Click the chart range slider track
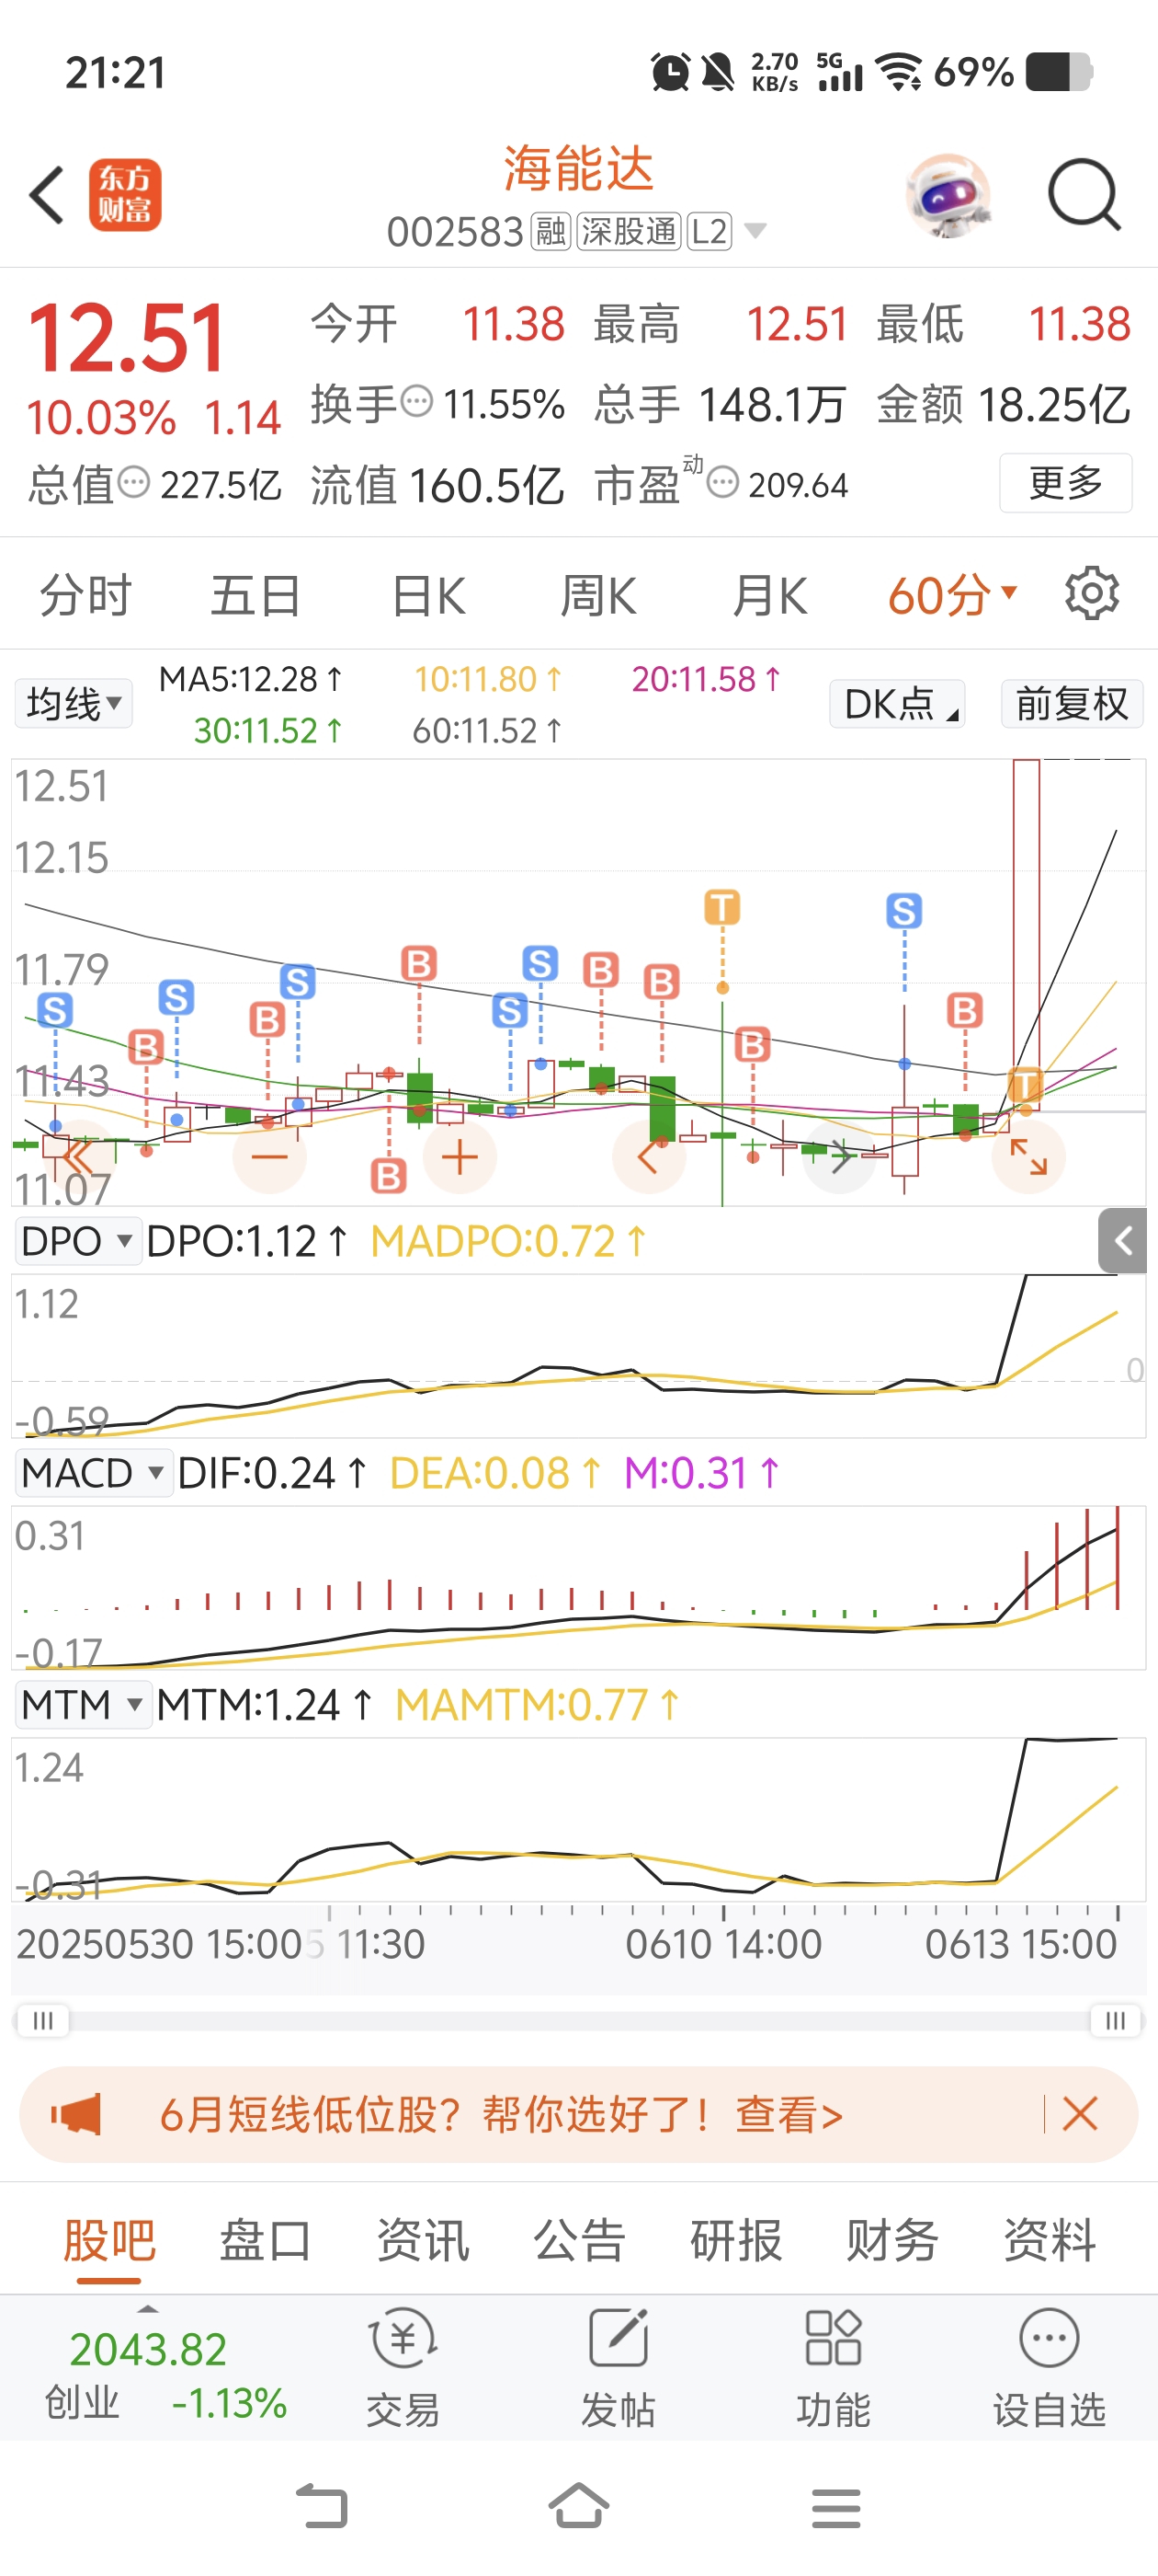 pos(580,2020)
